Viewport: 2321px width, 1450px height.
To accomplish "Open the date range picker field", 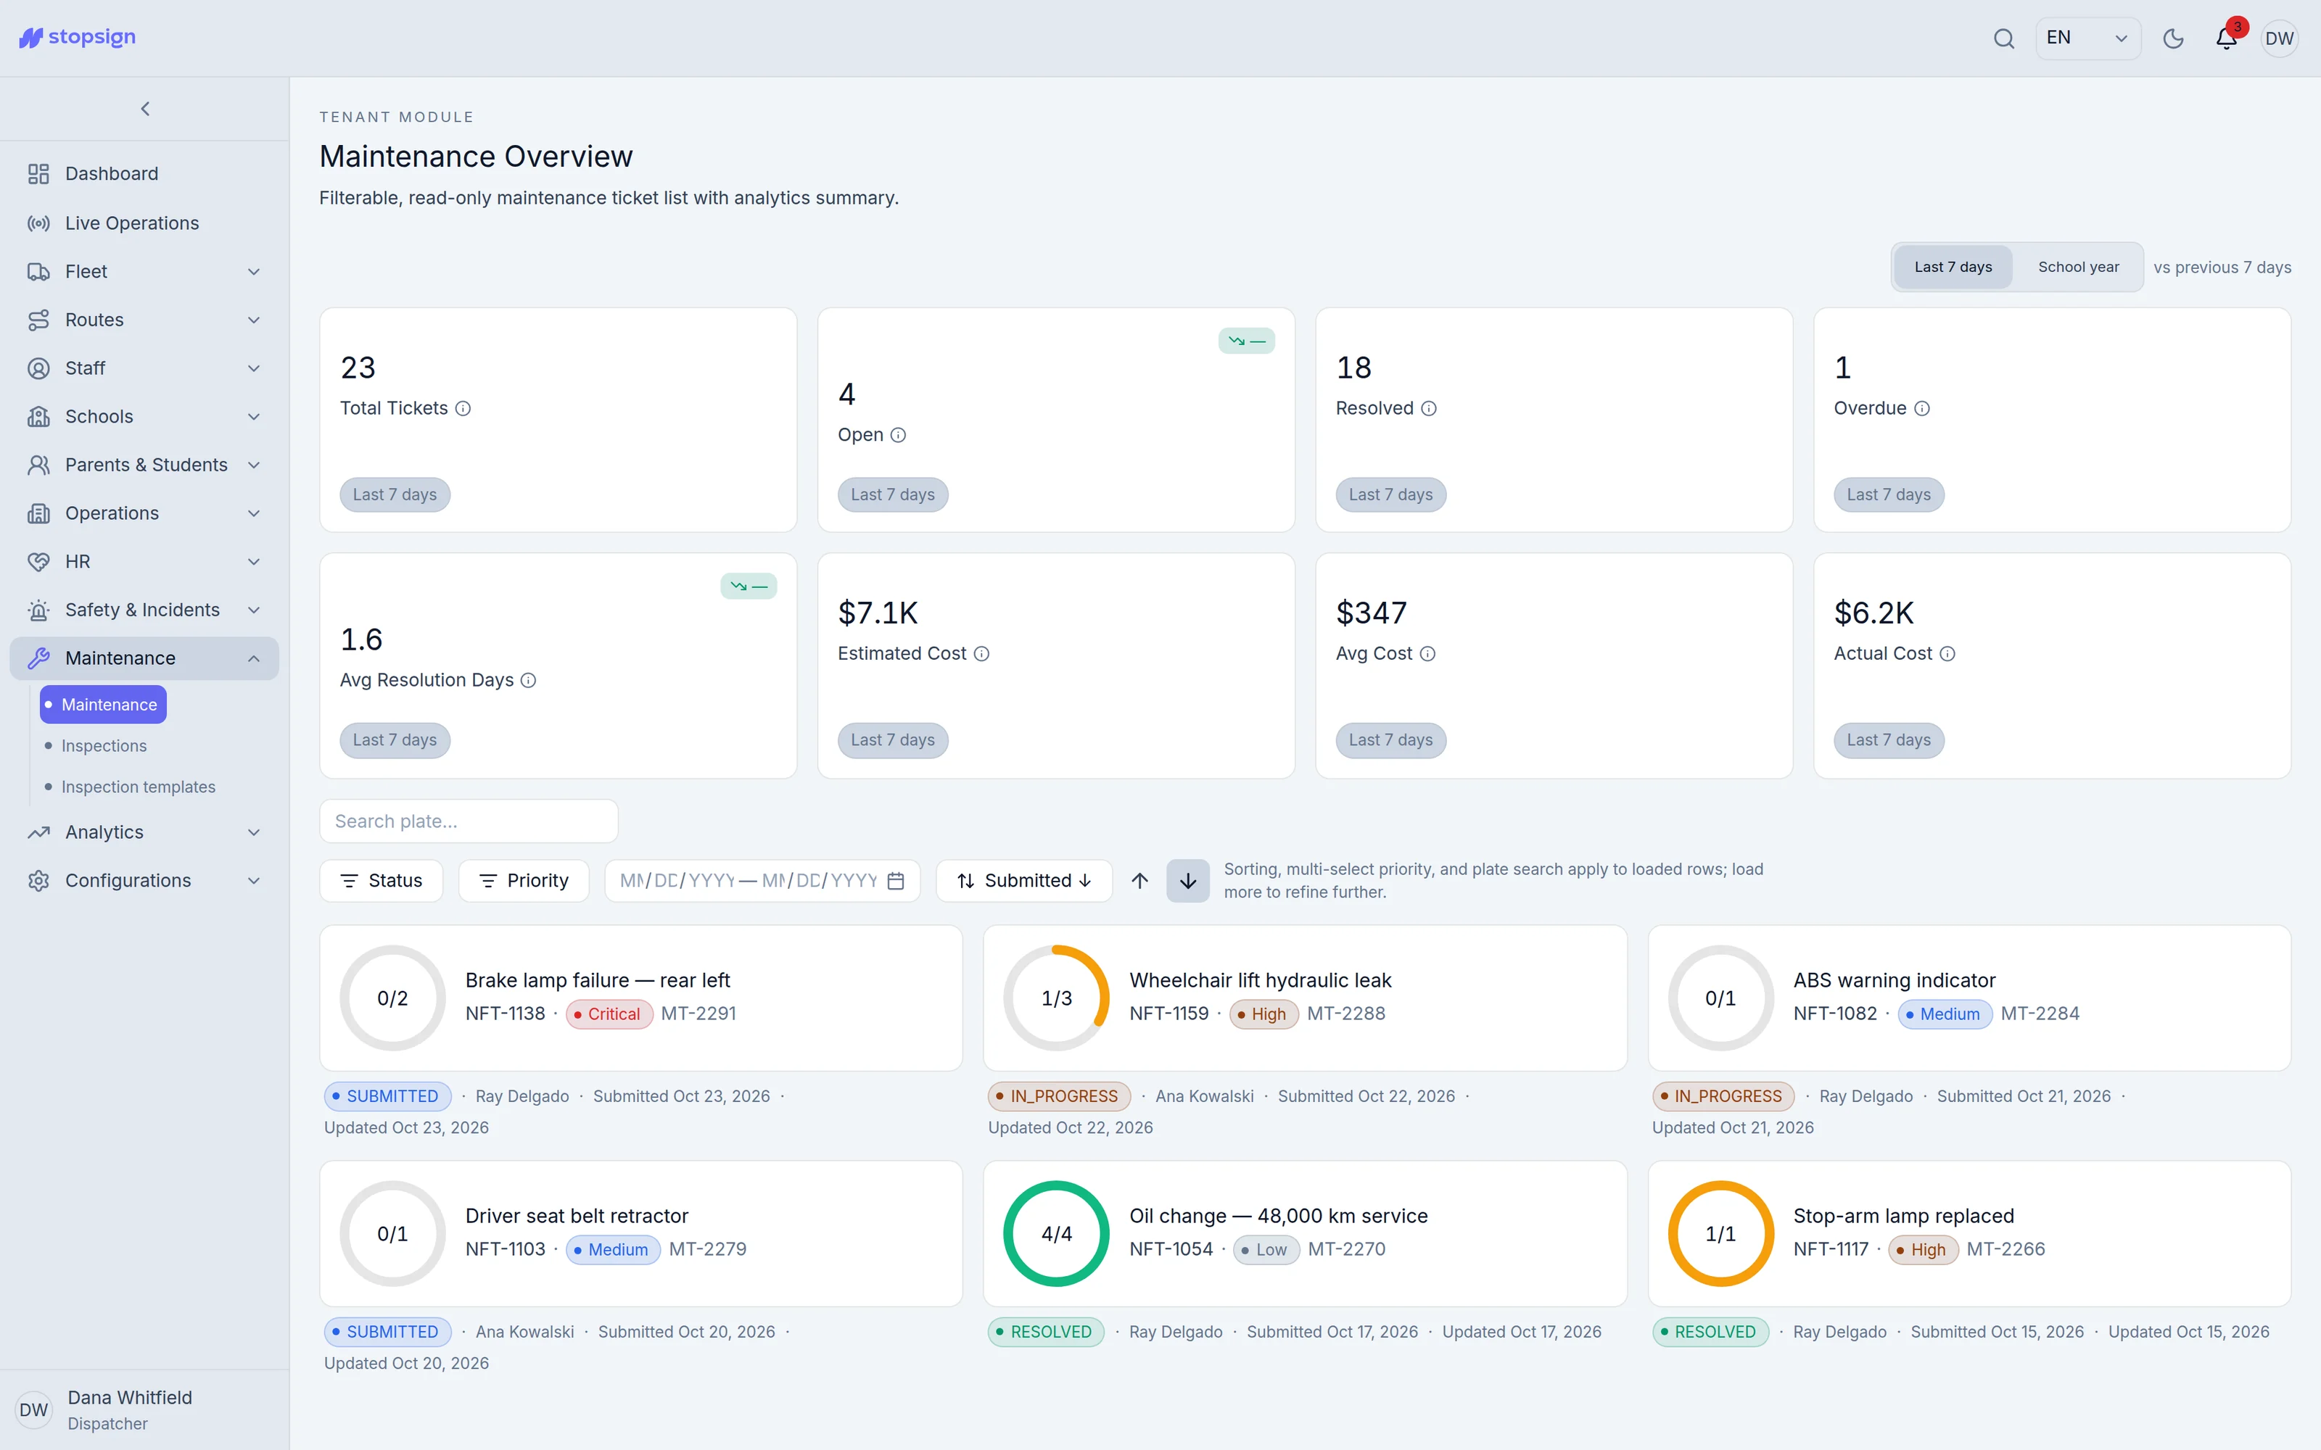I will click(762, 880).
